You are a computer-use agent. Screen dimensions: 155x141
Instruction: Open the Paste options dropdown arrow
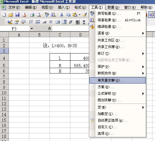point(79,15)
